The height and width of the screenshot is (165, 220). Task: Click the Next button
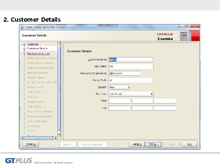[153, 145]
